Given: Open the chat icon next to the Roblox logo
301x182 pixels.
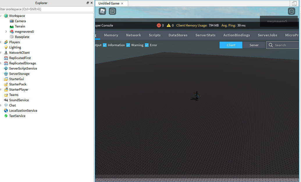Looking at the screenshot, I should pos(112,11).
